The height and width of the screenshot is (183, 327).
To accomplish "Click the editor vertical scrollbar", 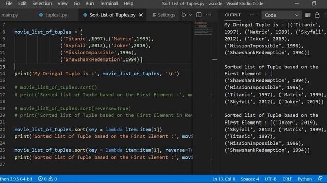I will [214, 98].
